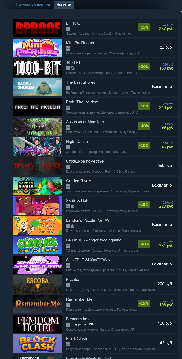
Task: Open the GØRKJES finger food fighting thumbnail
Action: coord(38,245)
